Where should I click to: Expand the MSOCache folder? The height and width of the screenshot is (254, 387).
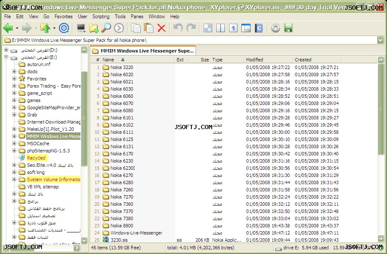(14, 144)
